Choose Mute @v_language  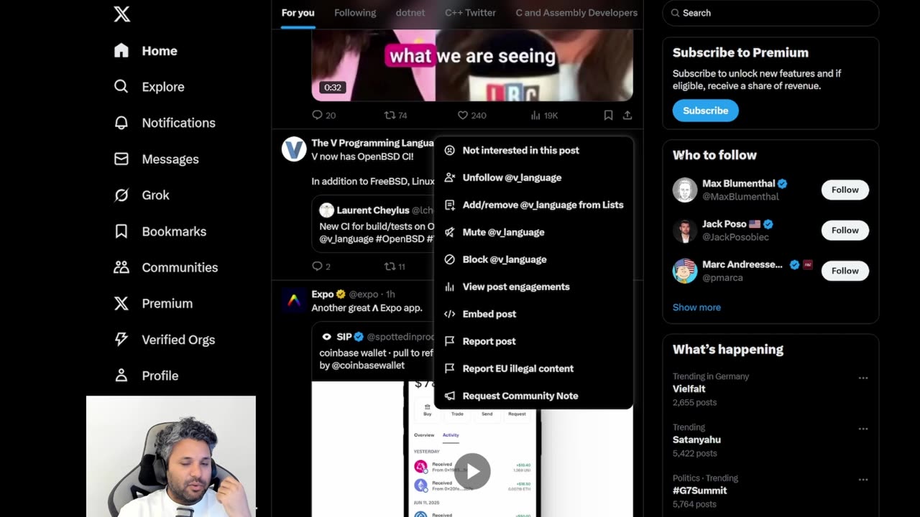[533, 232]
